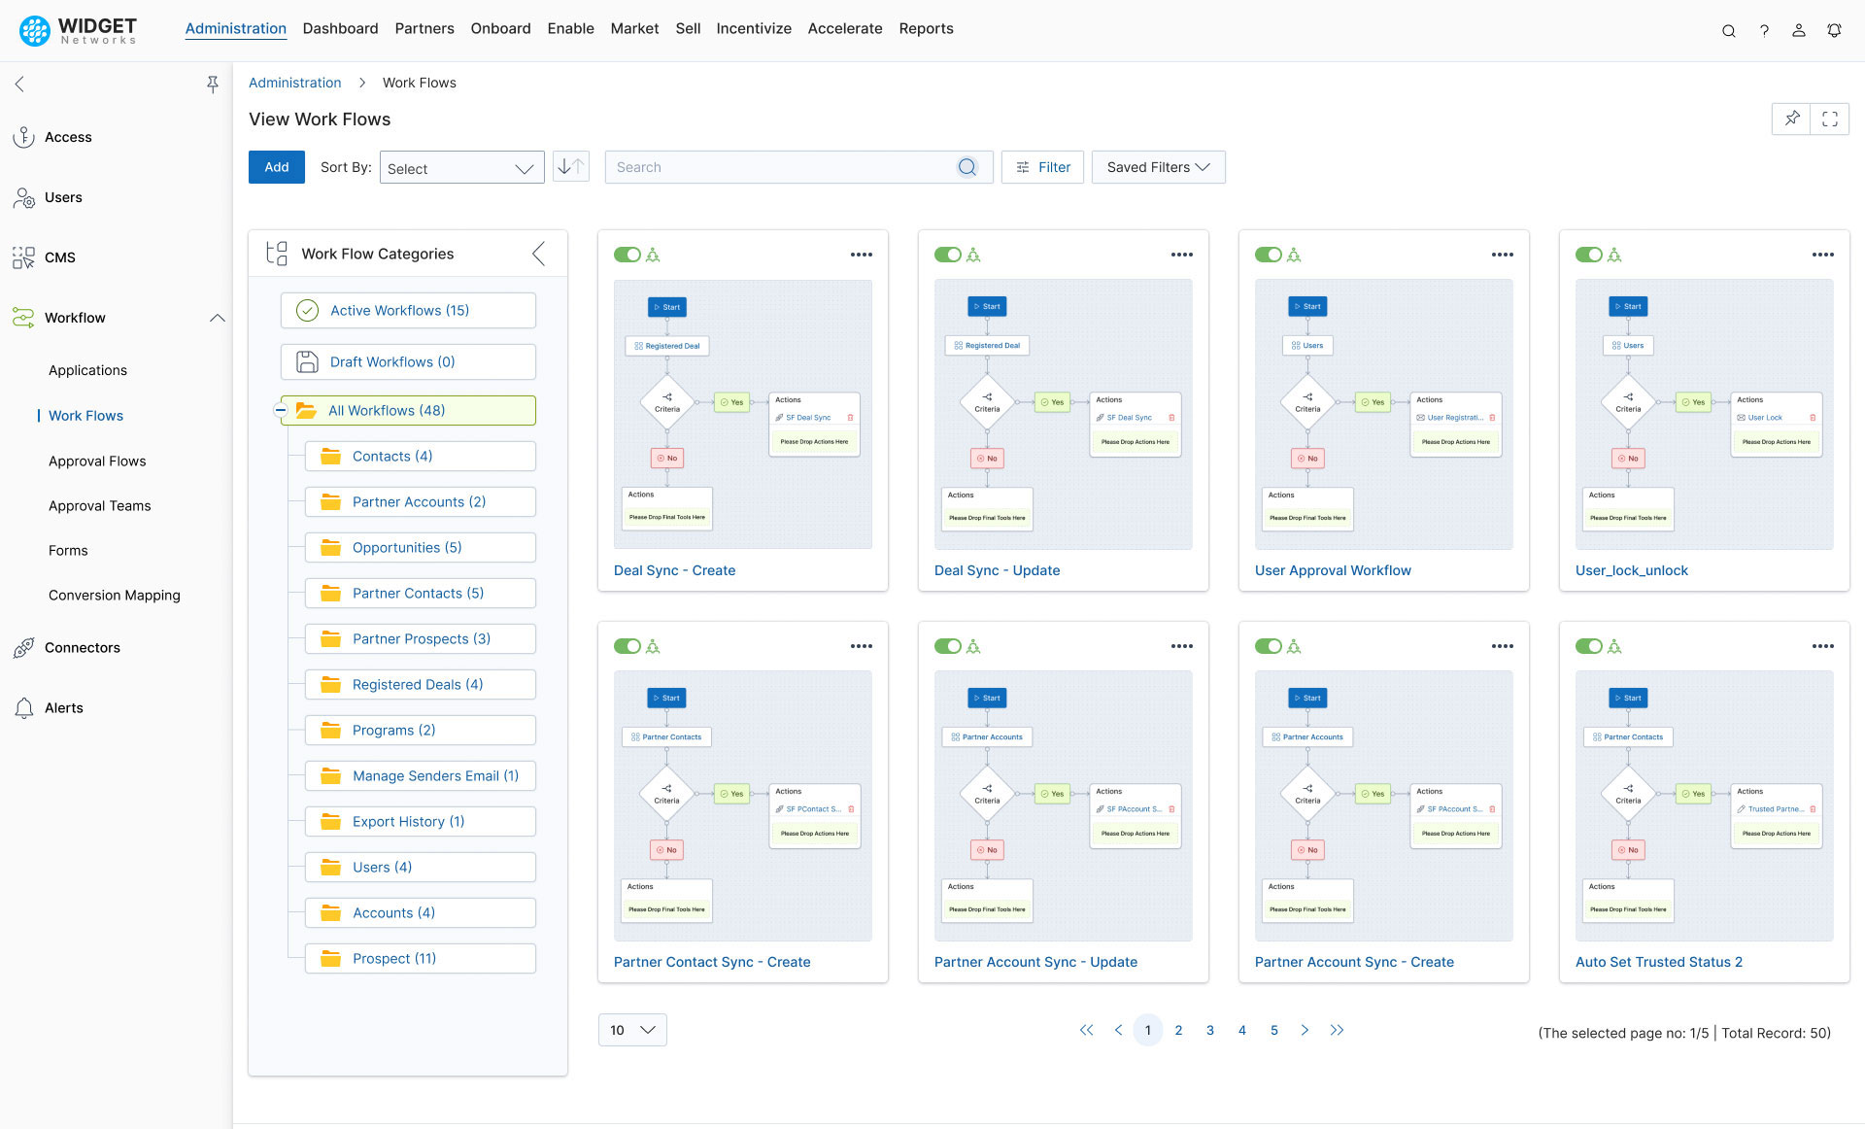
Task: Open the Partner Contact Sync - Create link
Action: [712, 962]
